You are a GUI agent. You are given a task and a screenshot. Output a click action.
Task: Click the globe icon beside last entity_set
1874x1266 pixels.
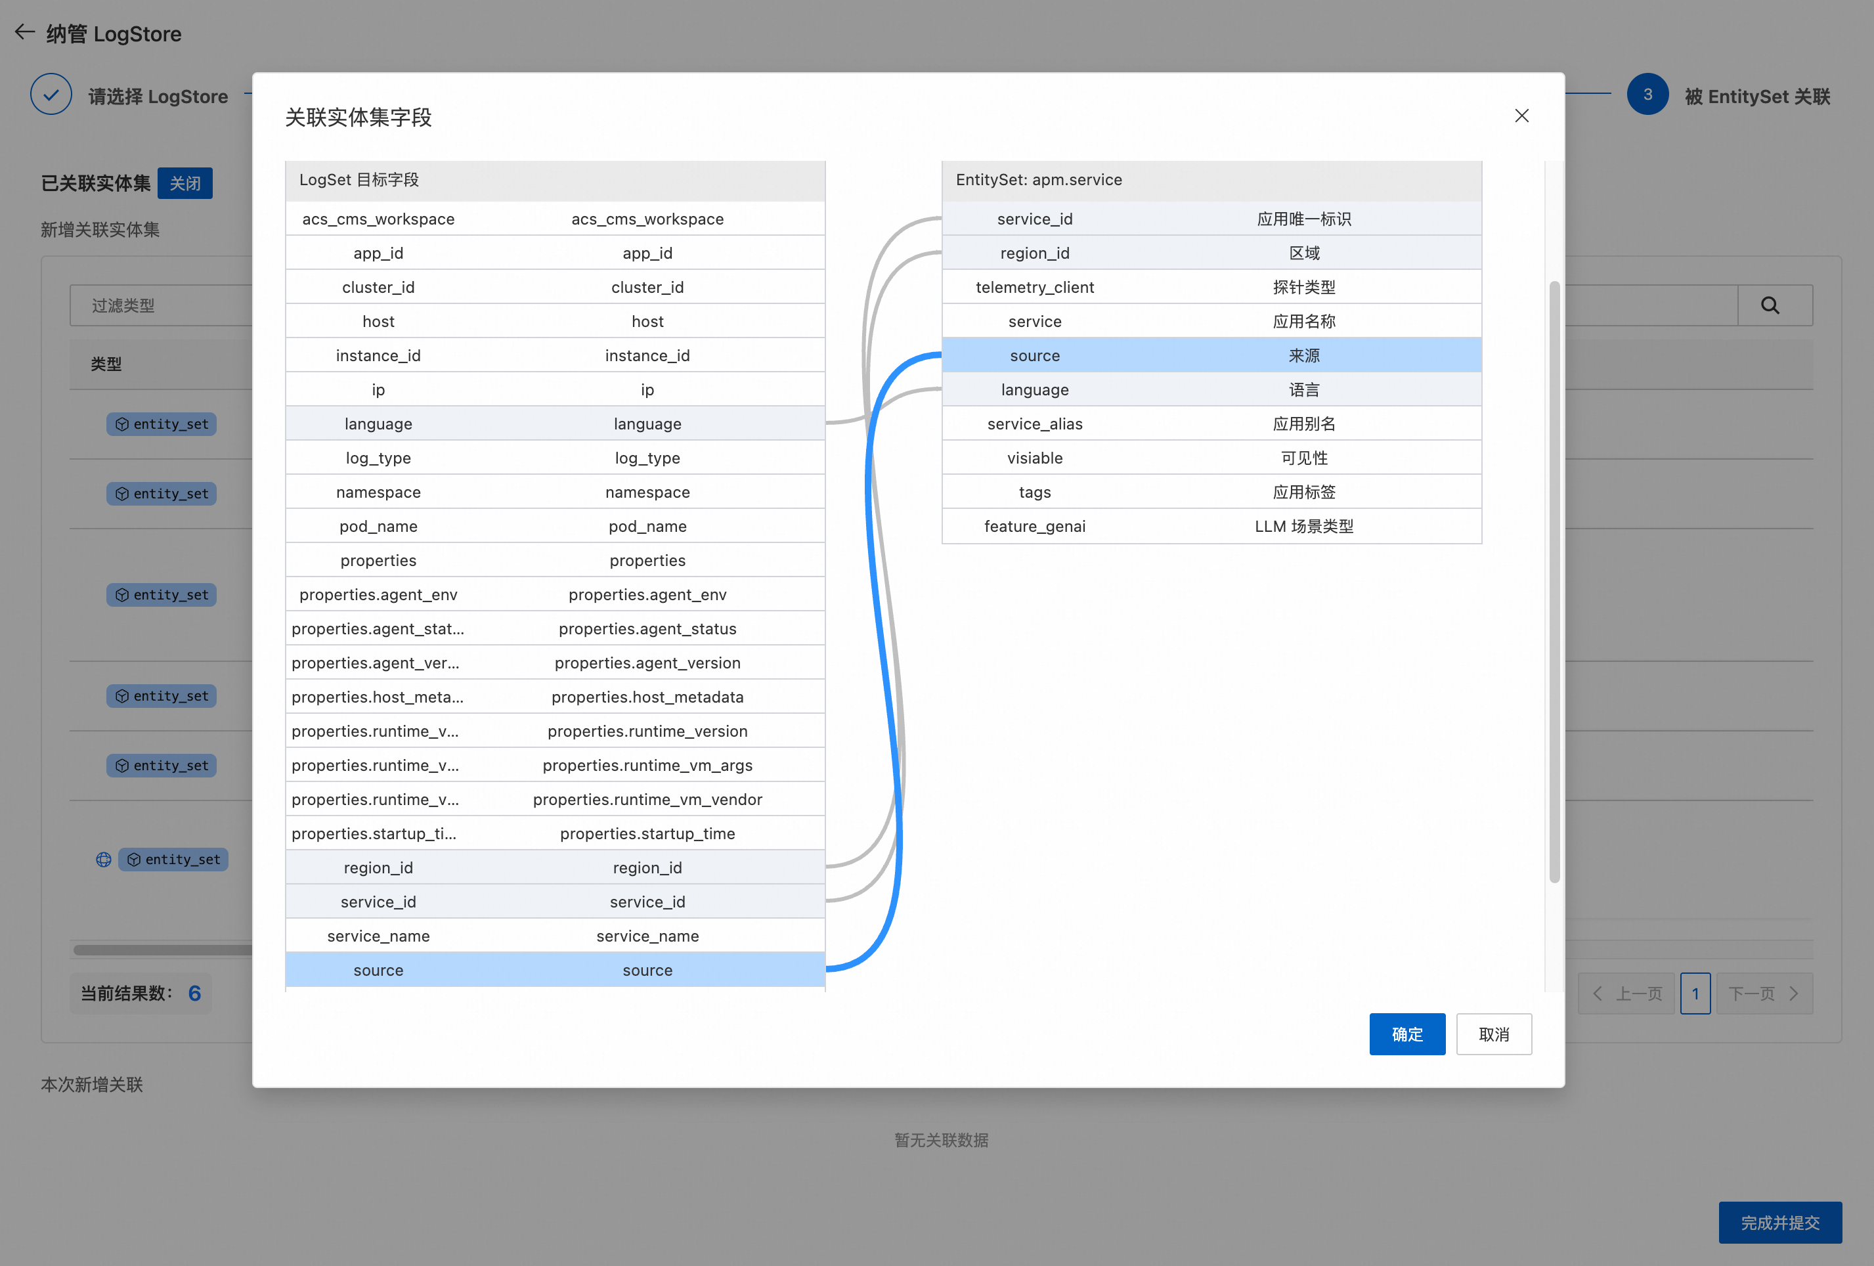point(103,860)
